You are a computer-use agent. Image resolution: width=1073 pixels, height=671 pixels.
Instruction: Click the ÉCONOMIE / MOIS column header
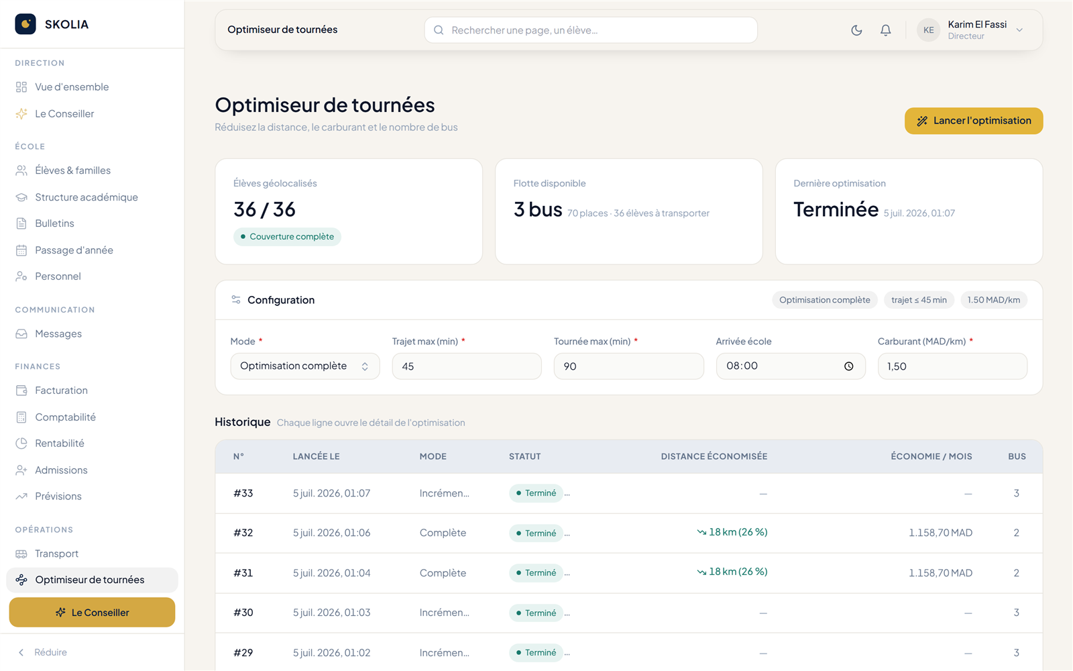931,456
